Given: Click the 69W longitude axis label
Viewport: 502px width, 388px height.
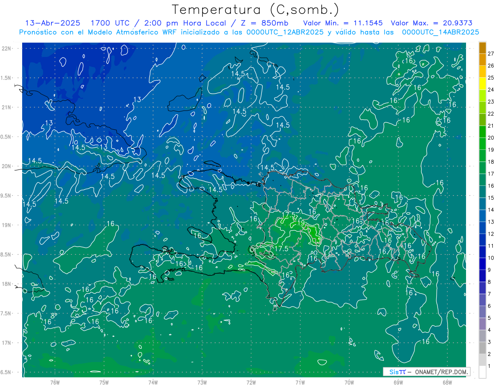Looking at the screenshot, I should pos(398,382).
